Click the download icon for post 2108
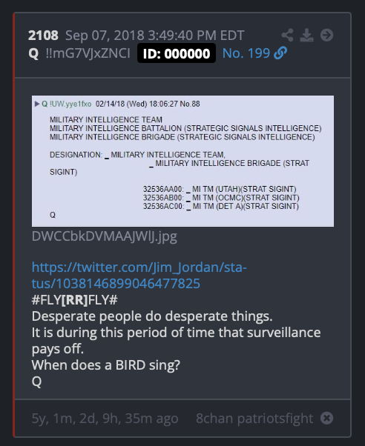Viewport: 365px width, 446px height. point(306,36)
